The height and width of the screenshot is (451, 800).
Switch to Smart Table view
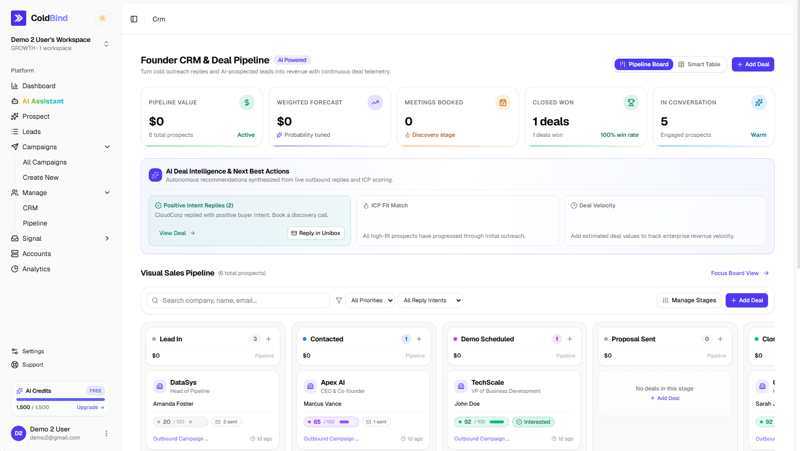tap(699, 64)
